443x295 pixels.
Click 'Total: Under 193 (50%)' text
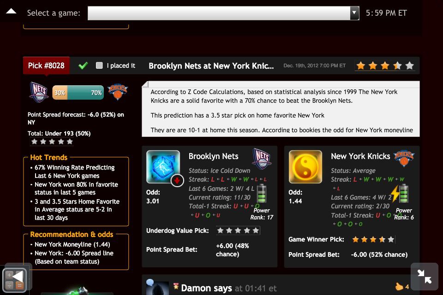59,133
